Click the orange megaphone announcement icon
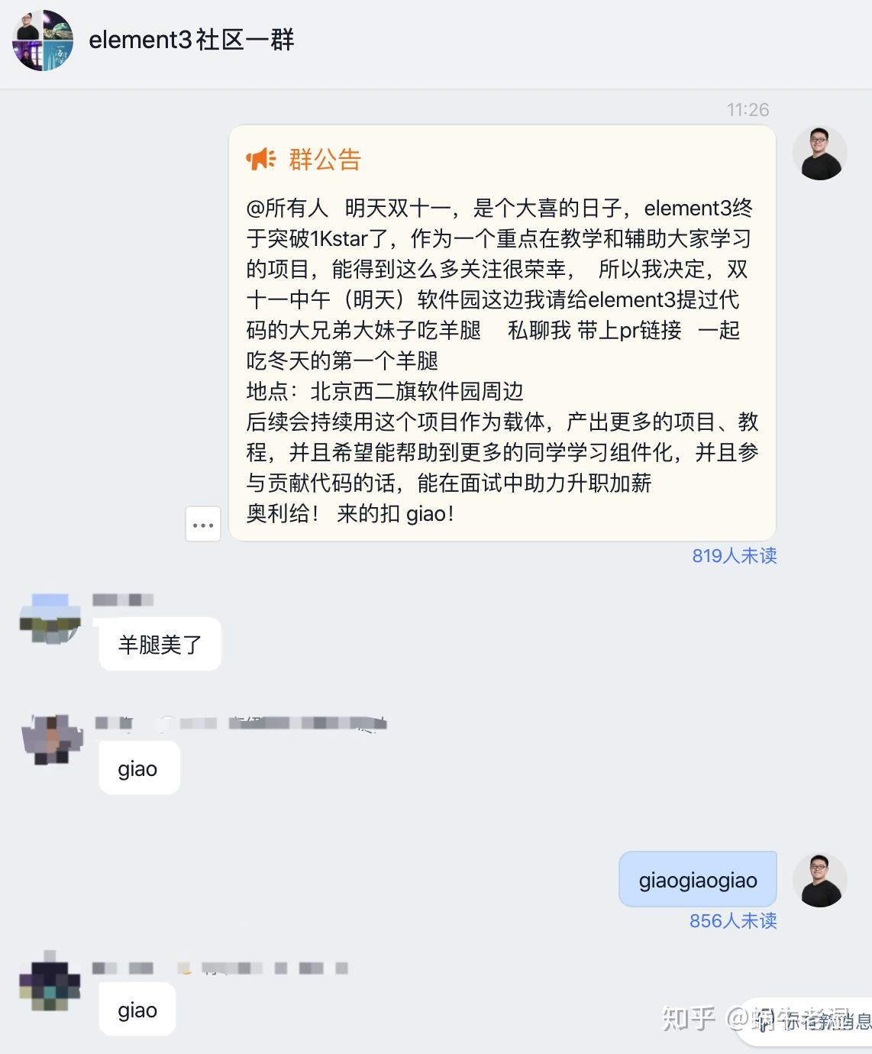Viewport: 872px width, 1054px height. [261, 159]
